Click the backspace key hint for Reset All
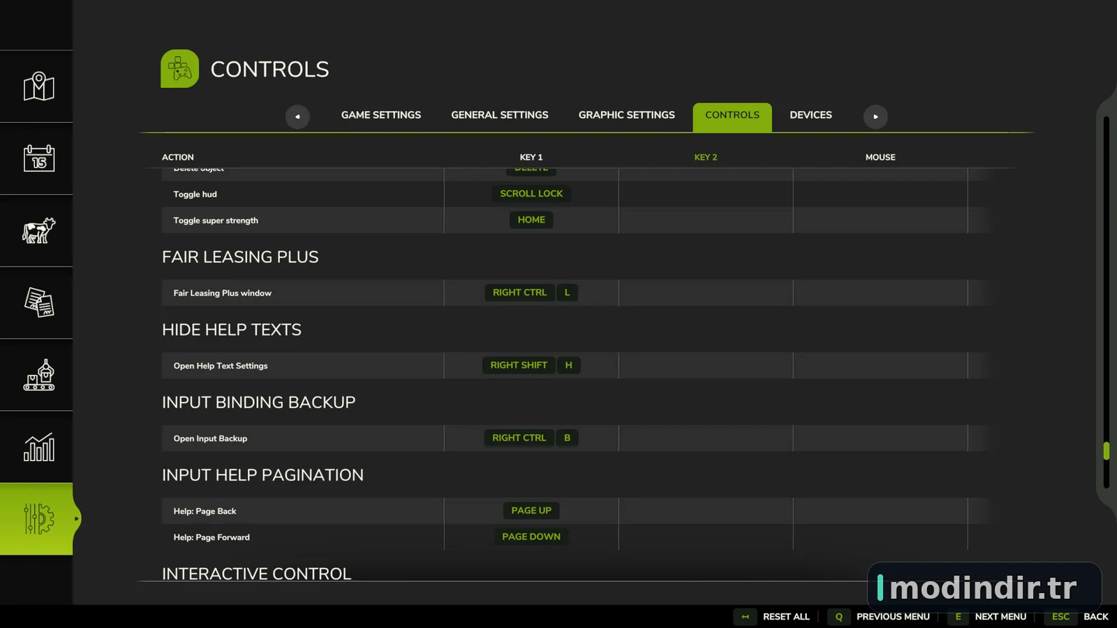 tap(745, 617)
